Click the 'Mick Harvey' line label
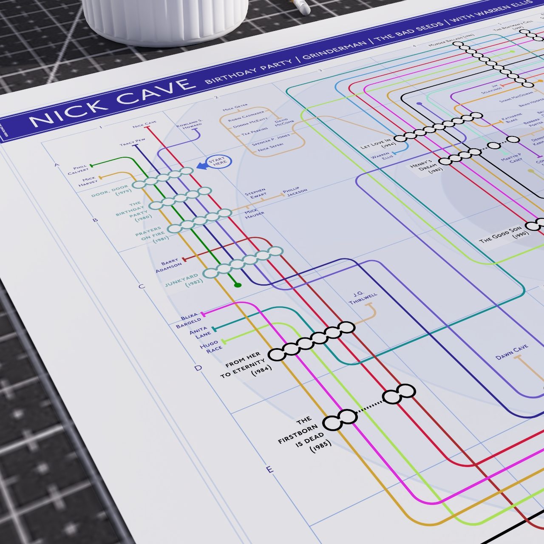 coord(88,181)
